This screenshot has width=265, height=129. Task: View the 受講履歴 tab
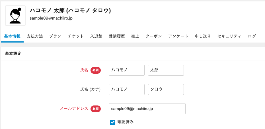pyautogui.click(x=117, y=36)
